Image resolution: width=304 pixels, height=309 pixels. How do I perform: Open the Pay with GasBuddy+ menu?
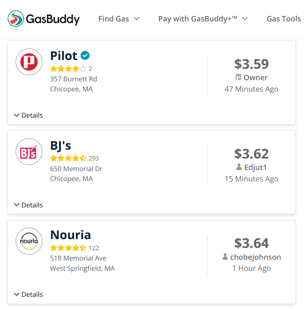click(x=203, y=19)
